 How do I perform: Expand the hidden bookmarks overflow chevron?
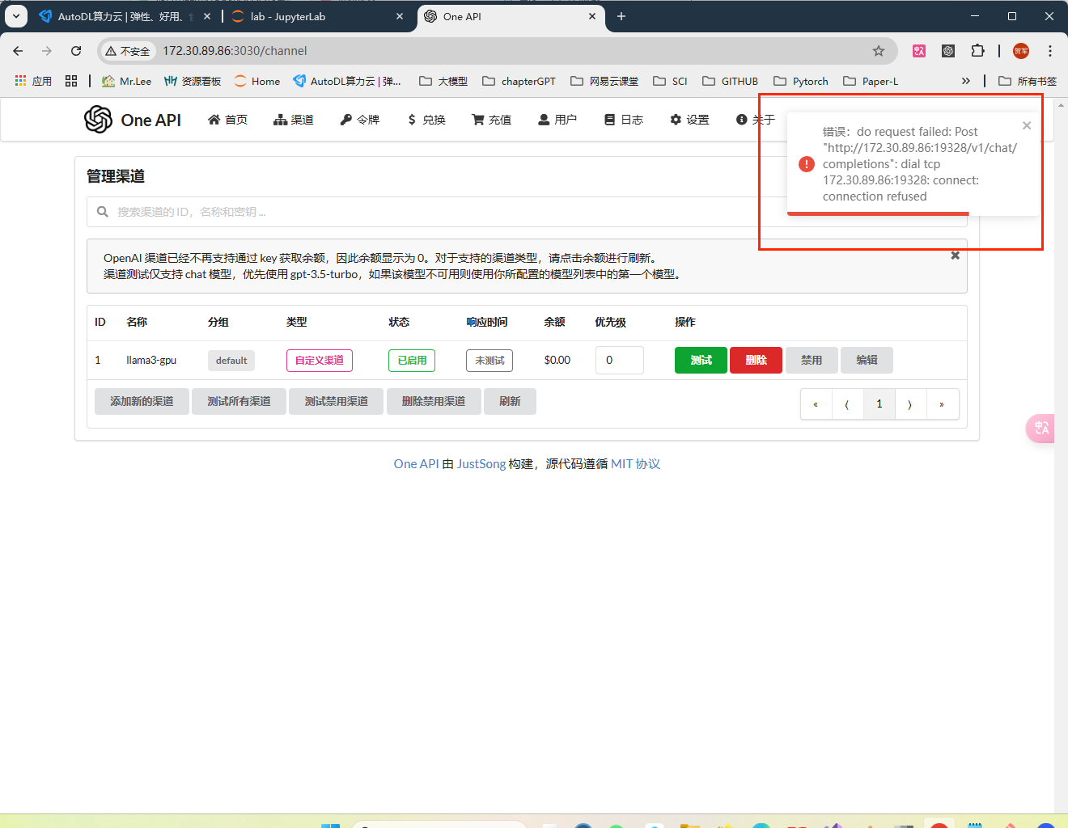coord(965,81)
